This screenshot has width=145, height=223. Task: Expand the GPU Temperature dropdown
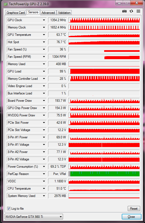point(44,35)
